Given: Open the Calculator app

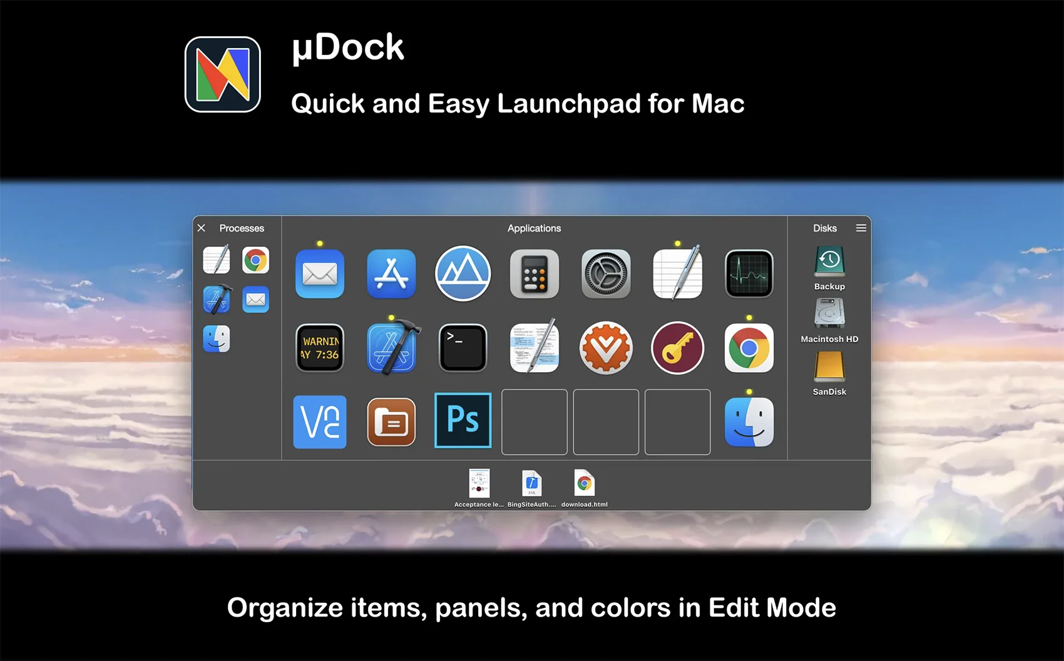Looking at the screenshot, I should point(534,274).
